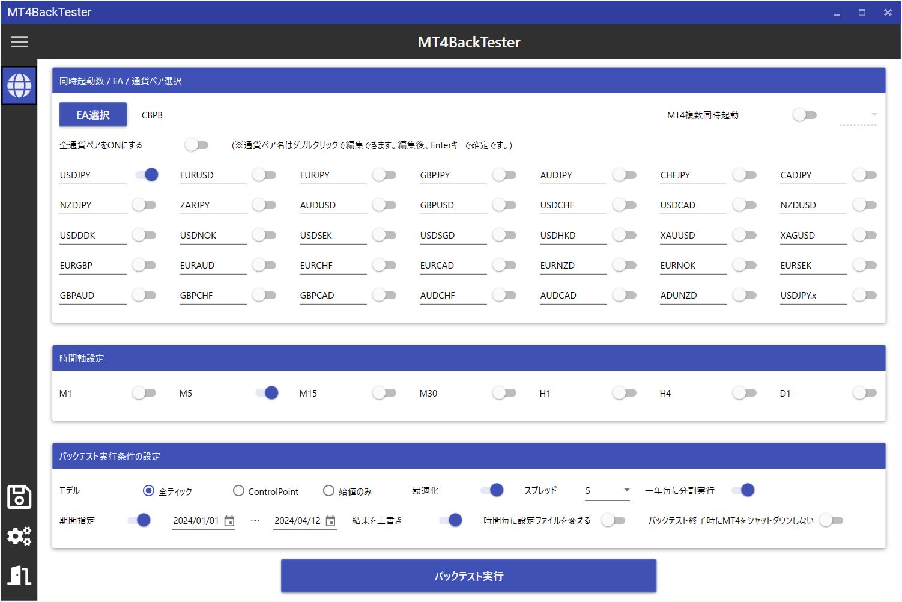
Task: Turn off the M5 timeframe toggle
Action: pos(267,393)
